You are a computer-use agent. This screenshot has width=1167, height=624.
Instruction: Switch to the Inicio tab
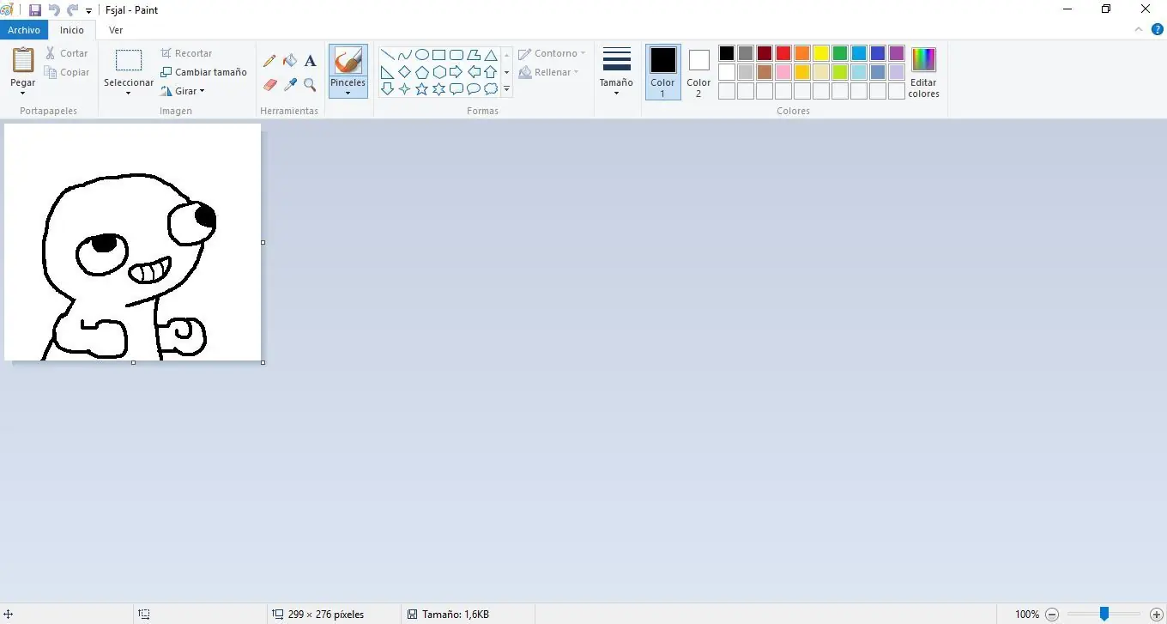[72, 30]
